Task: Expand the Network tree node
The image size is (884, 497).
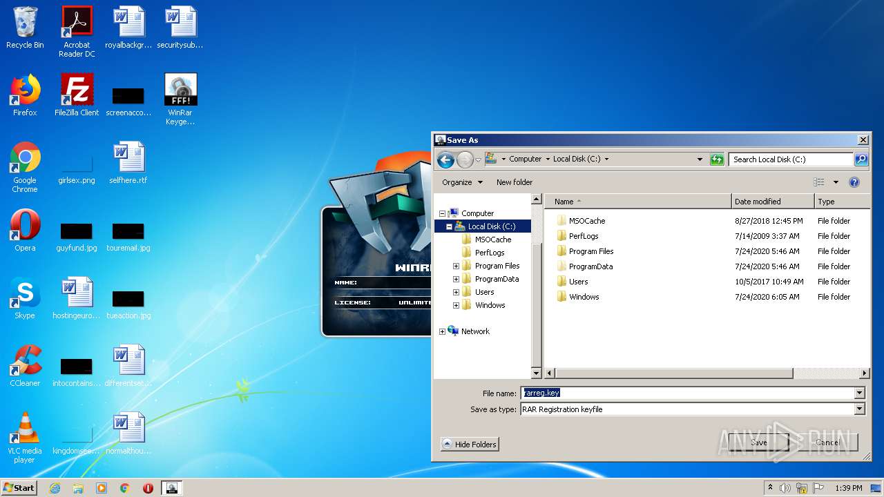Action: [x=442, y=332]
